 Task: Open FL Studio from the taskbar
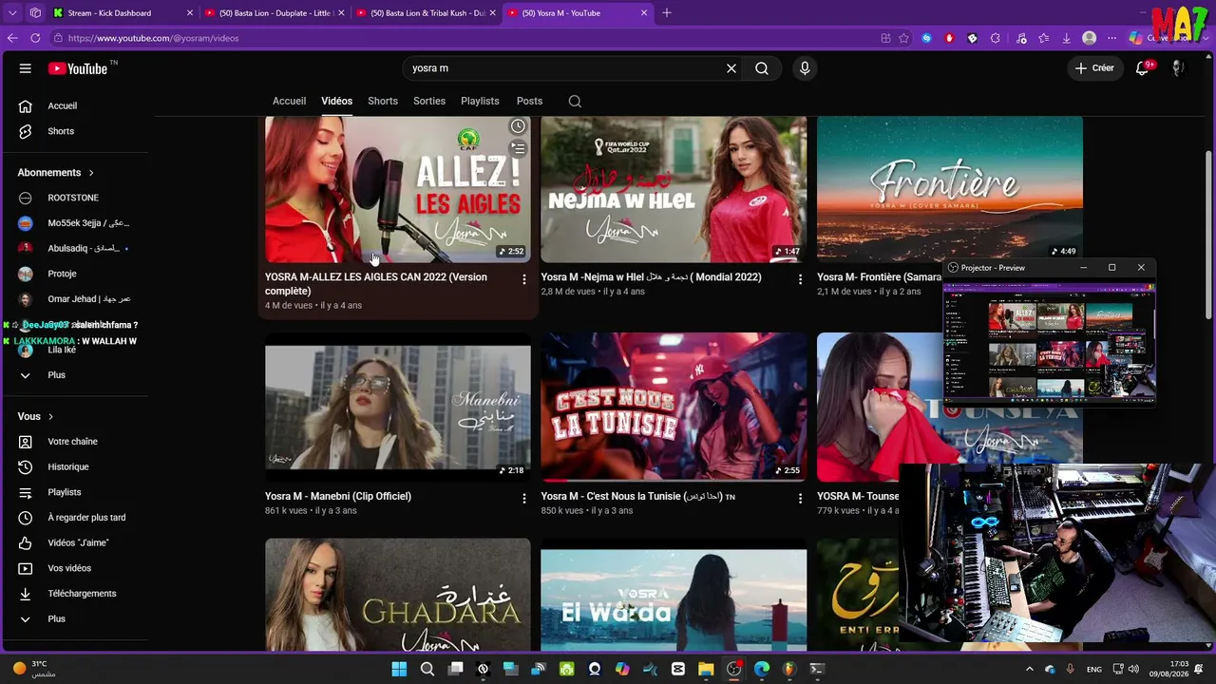(x=788, y=669)
